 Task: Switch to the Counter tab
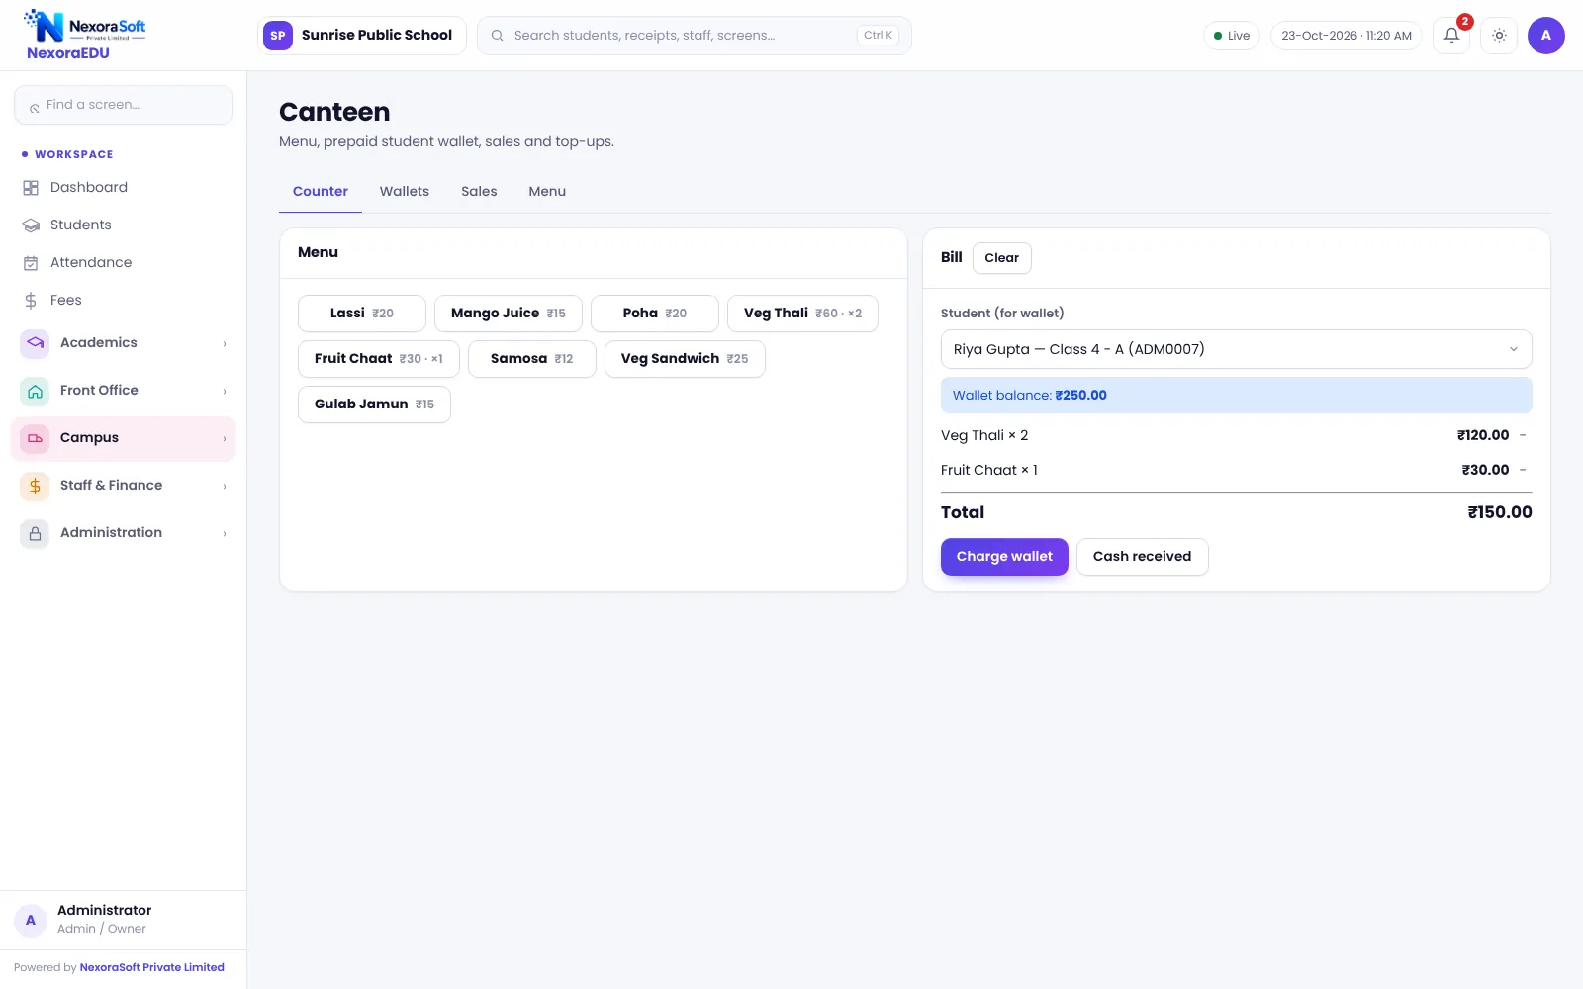(x=321, y=192)
